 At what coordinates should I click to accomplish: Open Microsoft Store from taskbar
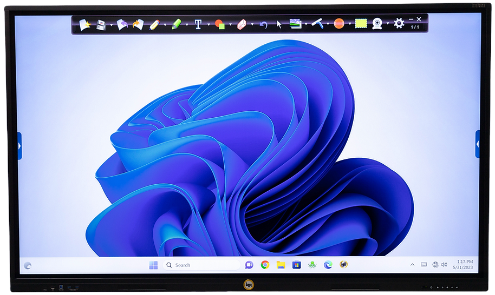click(296, 265)
